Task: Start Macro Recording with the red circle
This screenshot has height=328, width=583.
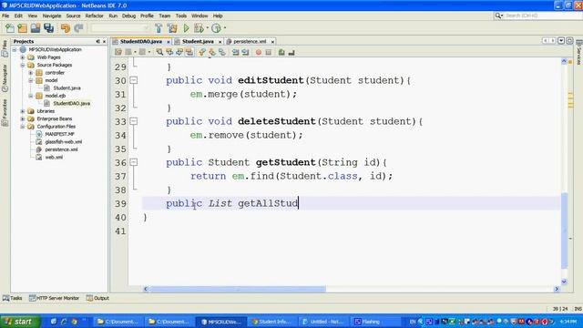Action: tap(259, 53)
